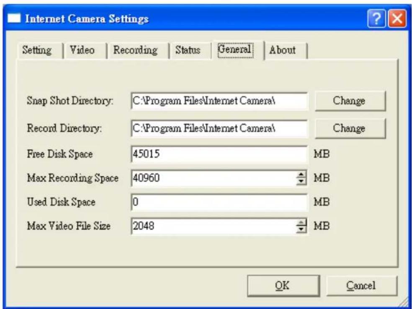
Task: Click the Max Video File Size label
Action: point(69,226)
